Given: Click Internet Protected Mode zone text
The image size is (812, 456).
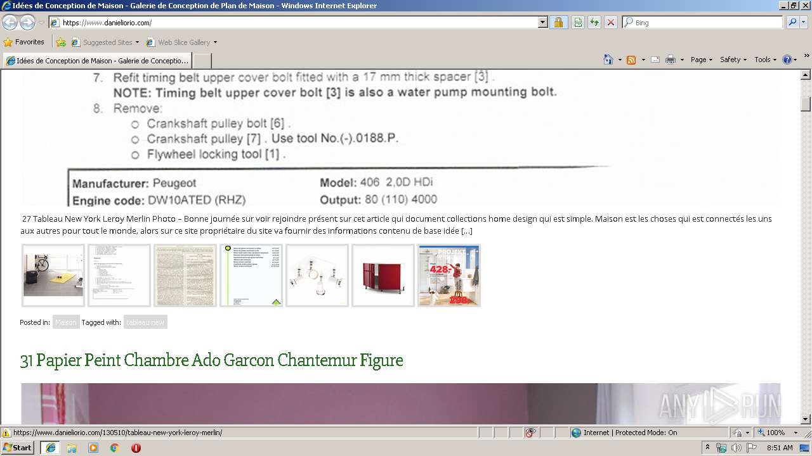Looking at the screenshot, I should tap(630, 433).
